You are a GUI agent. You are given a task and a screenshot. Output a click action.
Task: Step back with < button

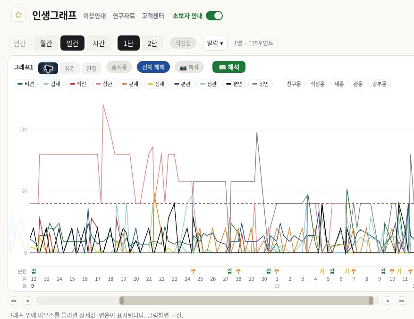[x=27, y=301]
